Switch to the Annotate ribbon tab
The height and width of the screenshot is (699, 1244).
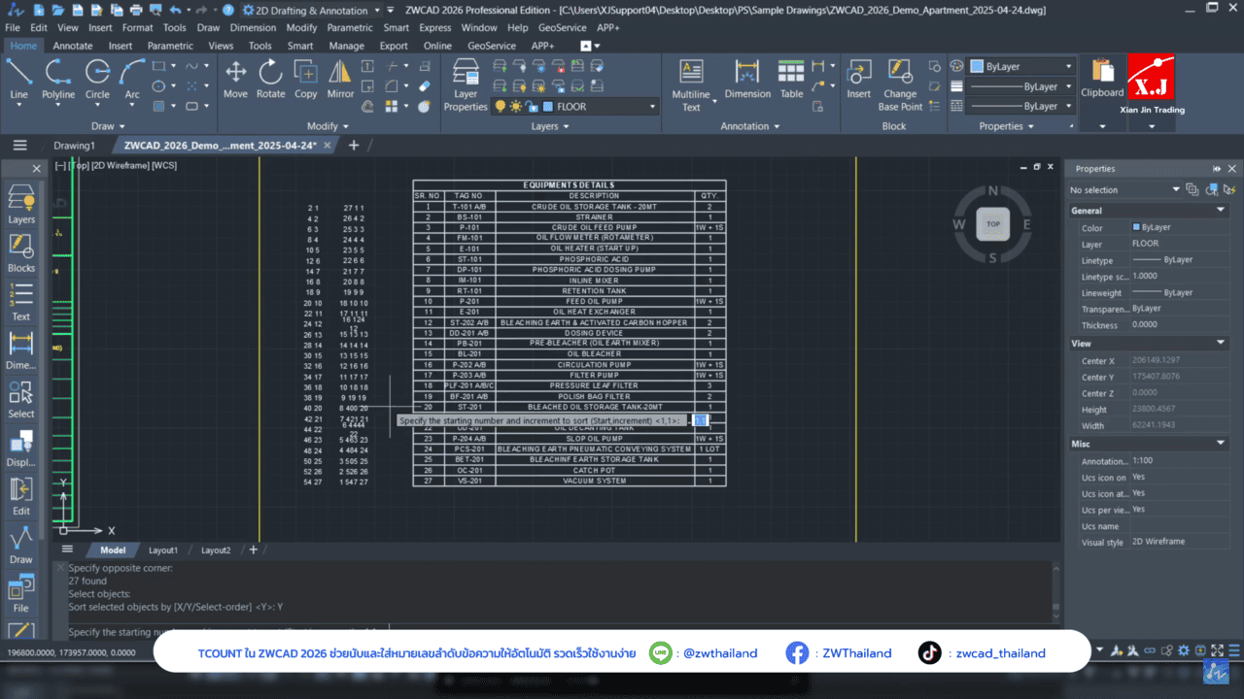pos(73,46)
